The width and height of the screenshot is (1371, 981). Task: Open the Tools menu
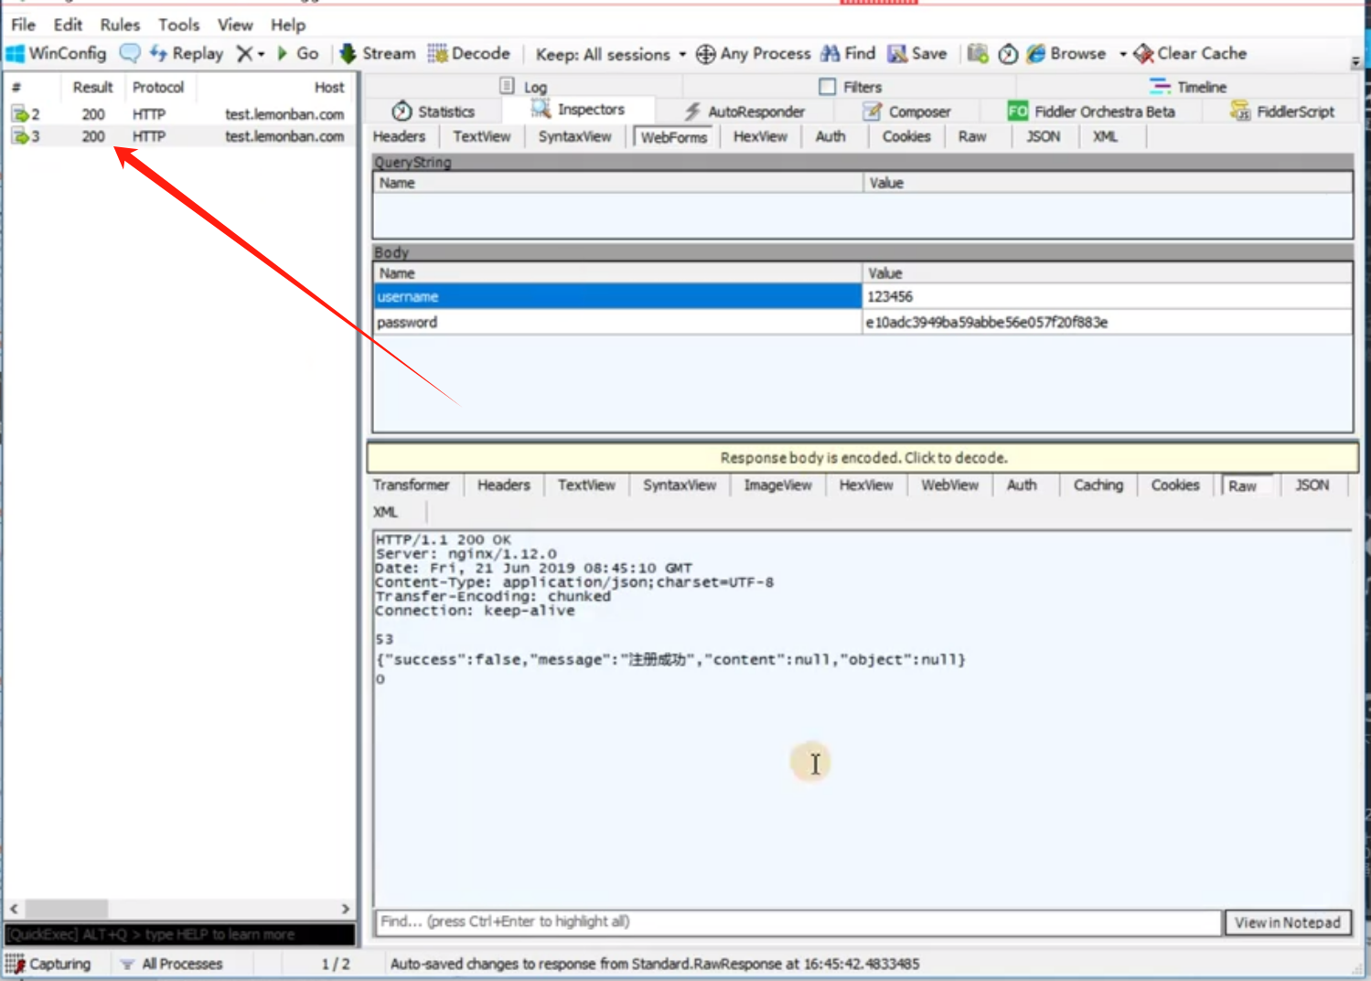[x=178, y=25]
